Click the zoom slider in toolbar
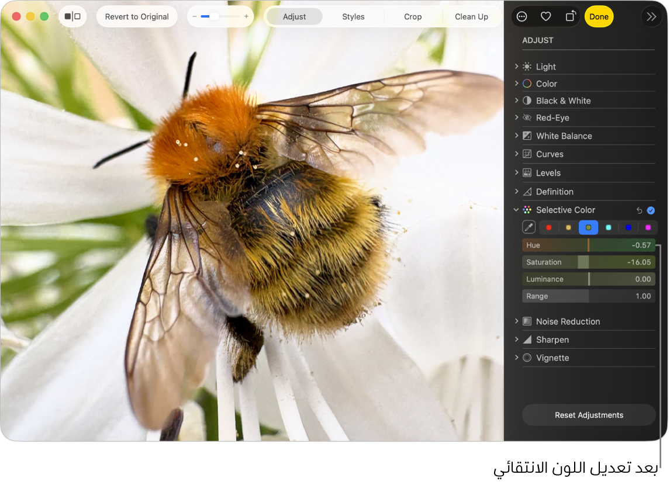Screen dimensions: 670x485 point(221,16)
